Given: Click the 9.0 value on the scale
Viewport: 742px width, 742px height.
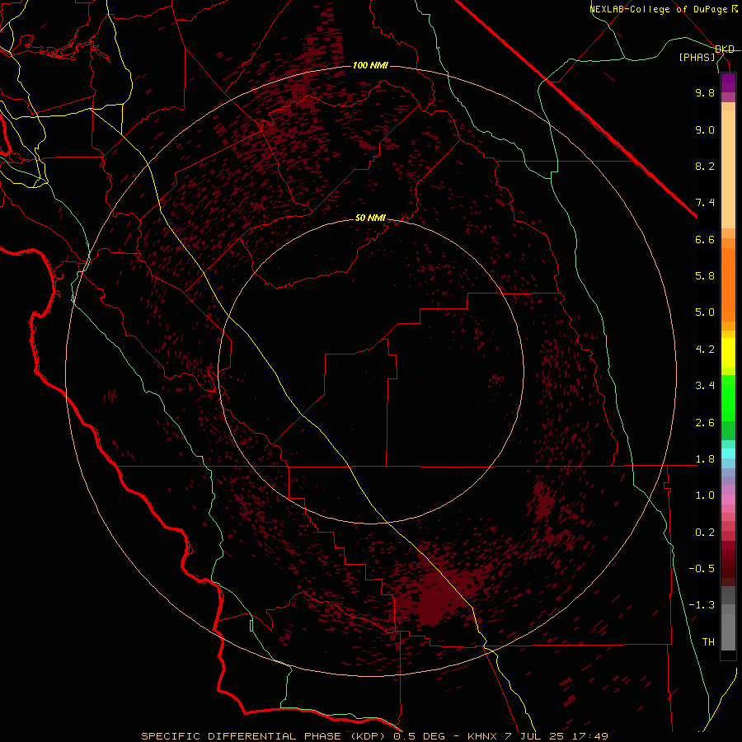Looking at the screenshot, I should click(x=705, y=129).
